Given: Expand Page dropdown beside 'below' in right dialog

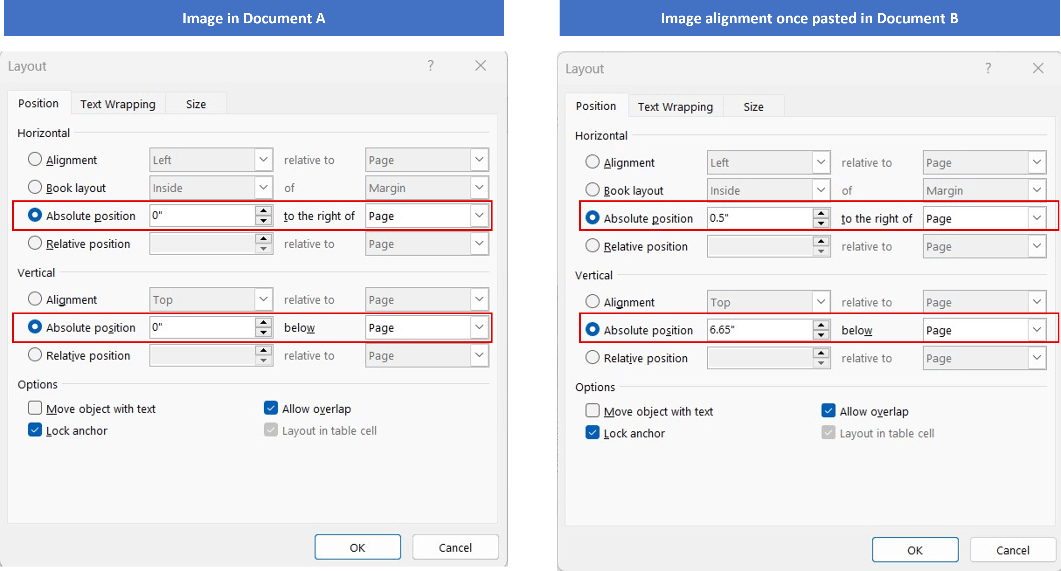Looking at the screenshot, I should click(1036, 330).
